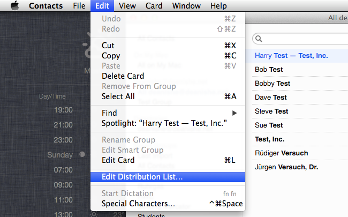
Task: Open the Apple menu
Action: point(15,5)
